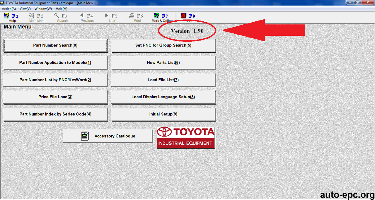The image size is (375, 200).
Task: Click the F6 Print icon
Action: tap(132, 16)
